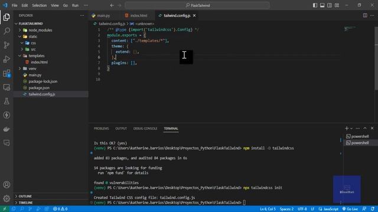Open remote window from status bar
Image resolution: width=378 pixels, height=212 pixels.
(5, 209)
